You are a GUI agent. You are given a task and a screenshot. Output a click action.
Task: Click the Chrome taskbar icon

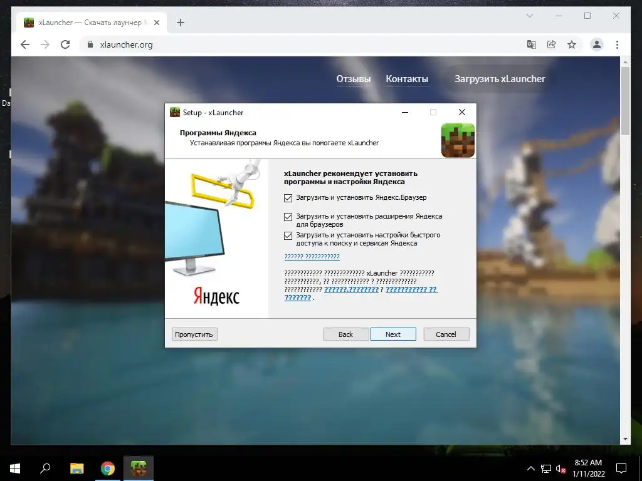pyautogui.click(x=108, y=468)
